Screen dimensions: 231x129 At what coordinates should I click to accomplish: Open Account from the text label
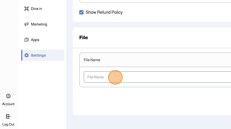pos(8,104)
